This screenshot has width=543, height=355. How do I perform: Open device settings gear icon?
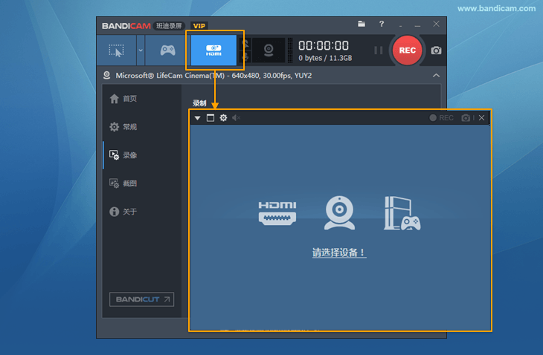pyautogui.click(x=223, y=118)
